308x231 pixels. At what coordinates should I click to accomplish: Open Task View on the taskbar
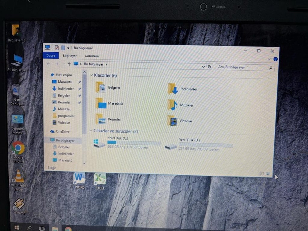pos(42,228)
